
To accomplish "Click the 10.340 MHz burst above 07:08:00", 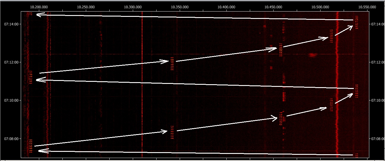I will click(172, 132).
